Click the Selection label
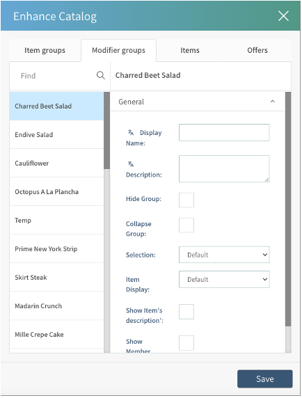 coord(141,255)
